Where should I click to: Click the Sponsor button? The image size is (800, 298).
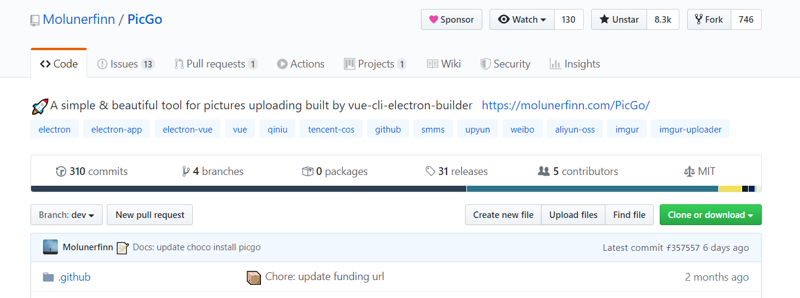click(x=451, y=20)
